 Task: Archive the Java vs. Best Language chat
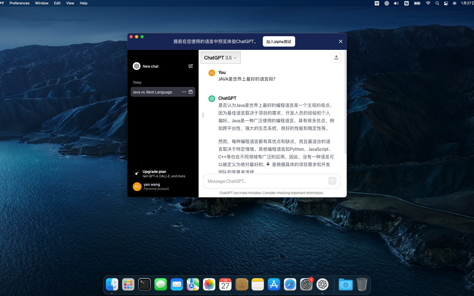190,92
